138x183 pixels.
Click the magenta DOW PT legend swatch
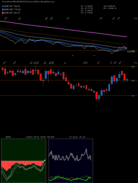pos(3,13)
